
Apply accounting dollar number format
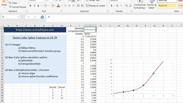pyautogui.click(x=112, y=6)
